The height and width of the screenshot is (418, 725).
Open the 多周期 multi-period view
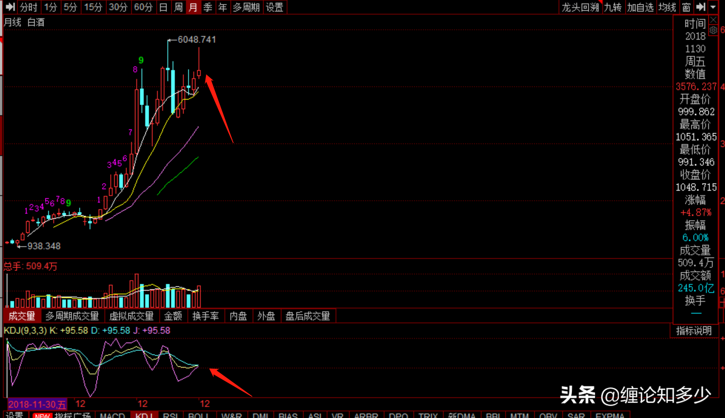tap(246, 7)
